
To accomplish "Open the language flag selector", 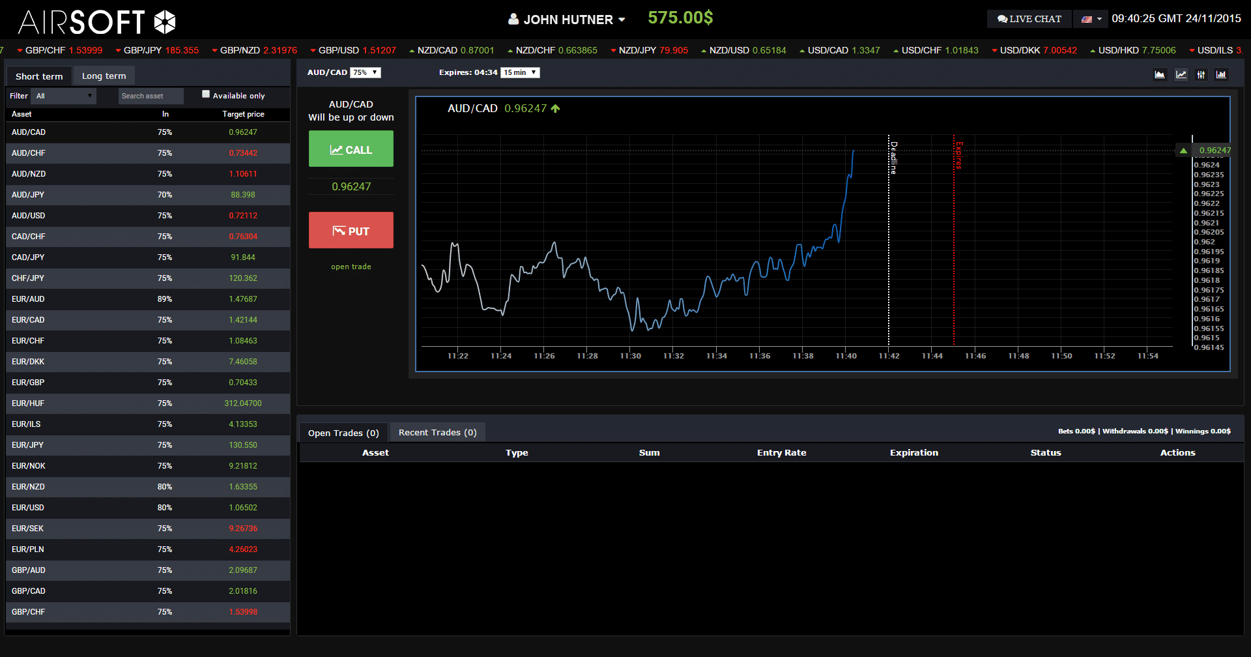I will pos(1091,20).
